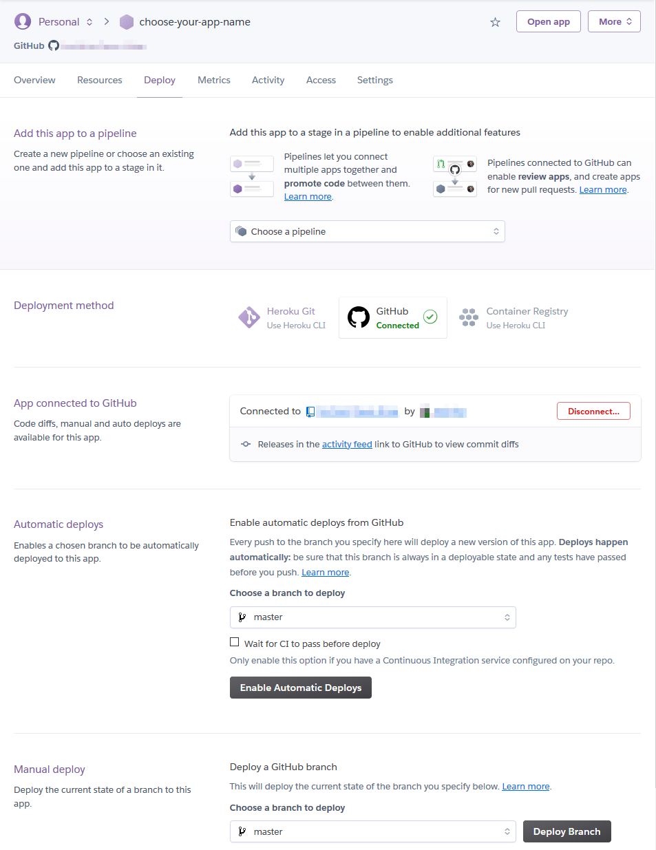Select the Heroku Git deployment icon
The height and width of the screenshot is (850, 656).
tap(248, 317)
